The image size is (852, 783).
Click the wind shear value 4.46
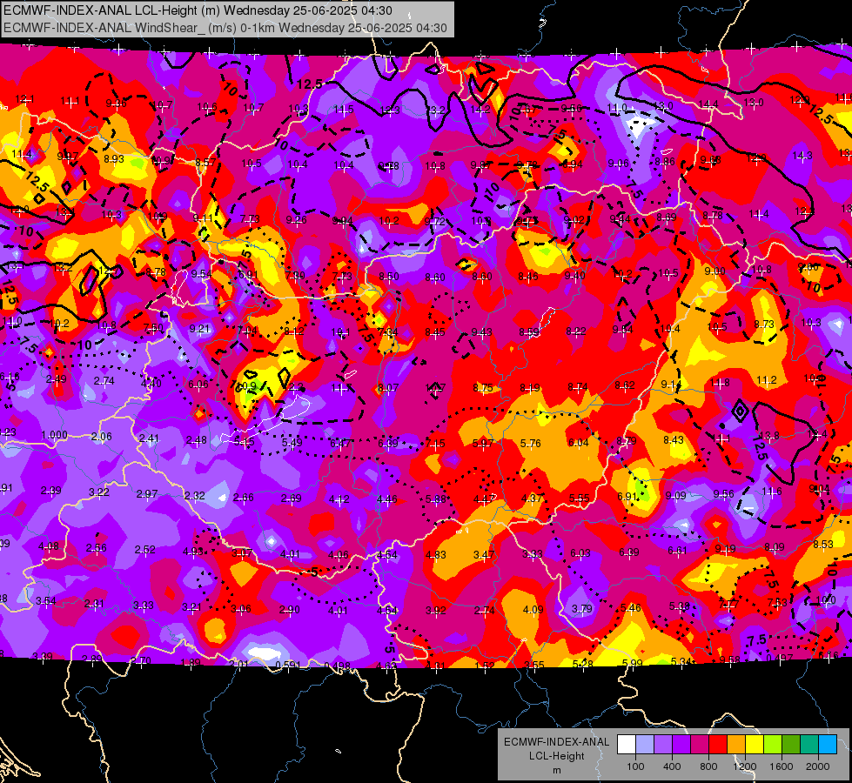click(387, 499)
